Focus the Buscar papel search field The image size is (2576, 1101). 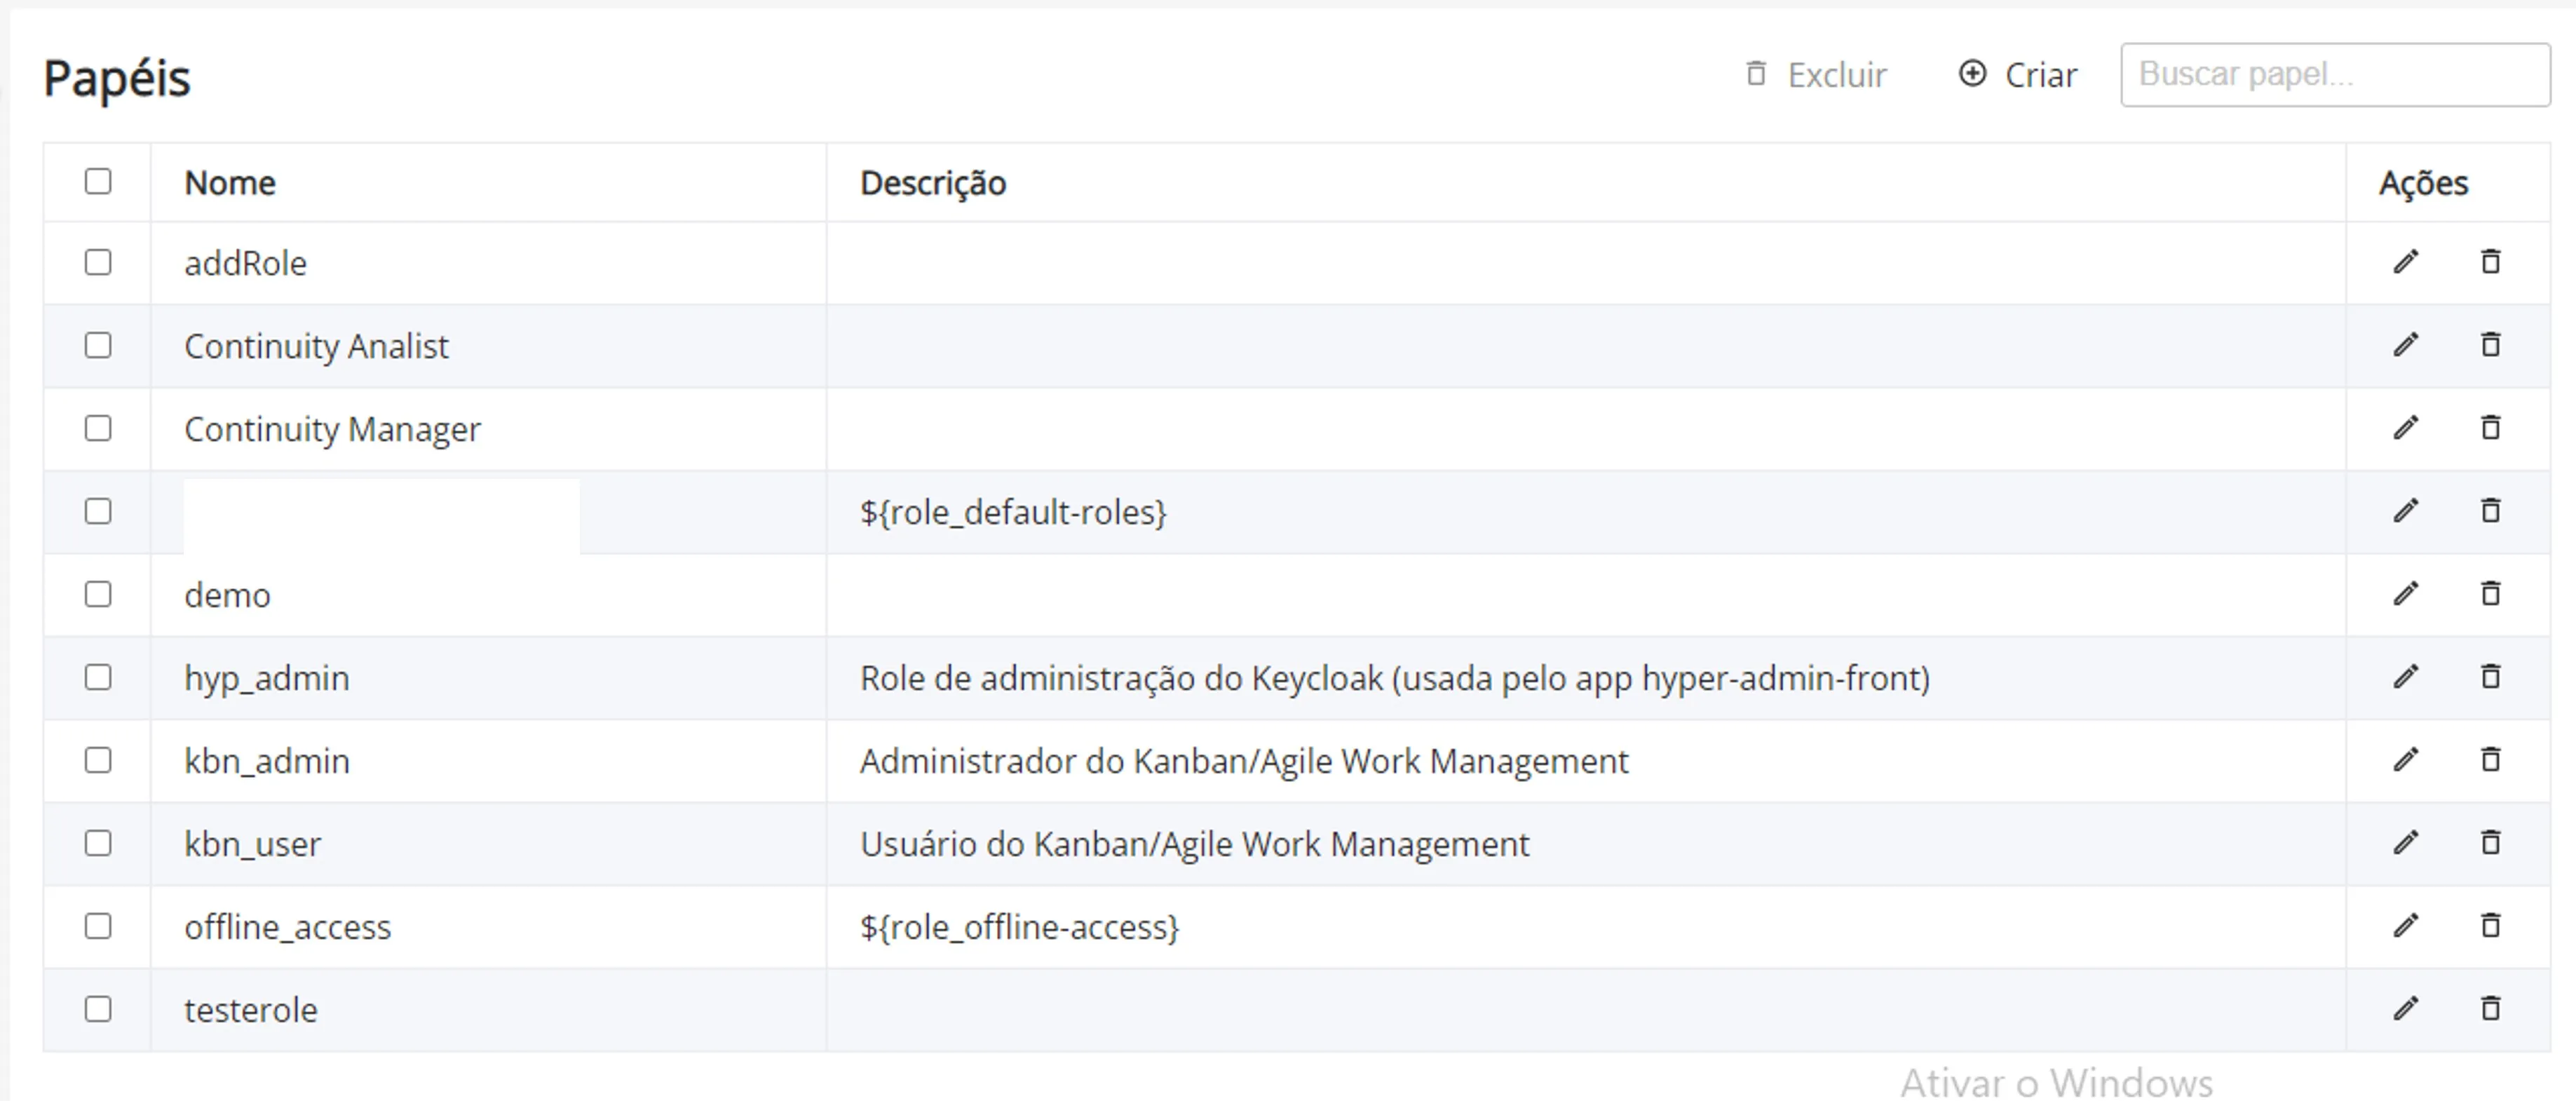click(2335, 75)
